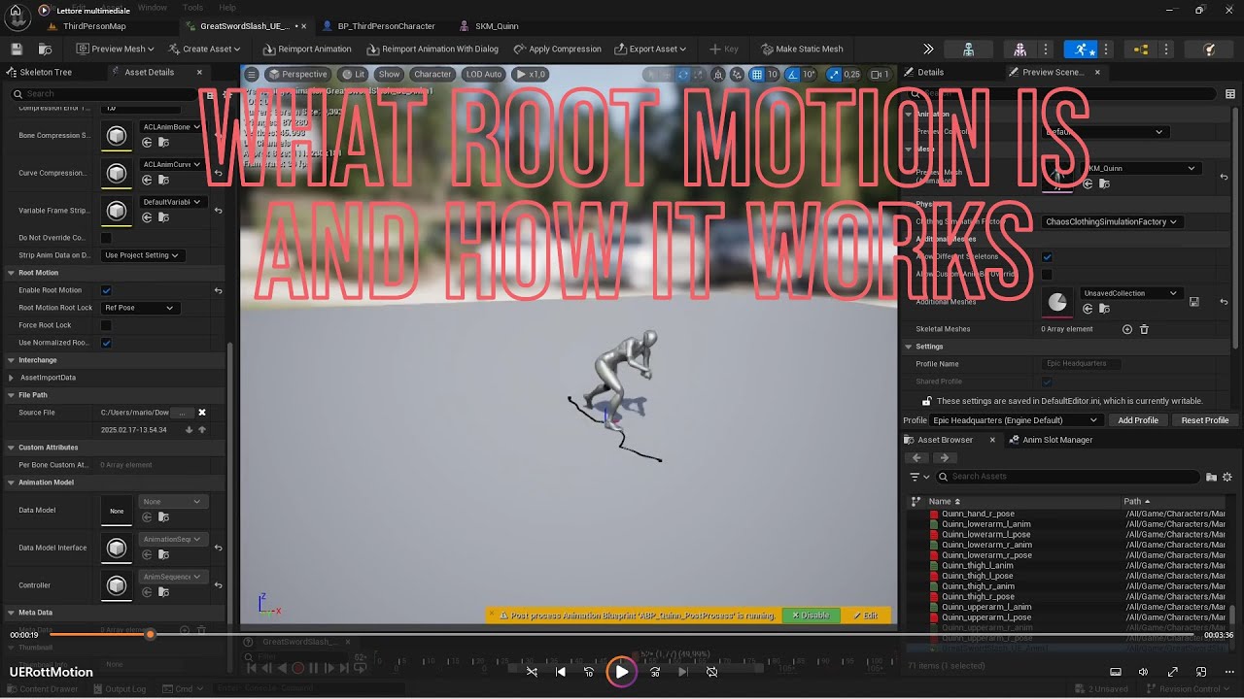The image size is (1244, 699).
Task: Toggle the Enable Root Motion checkbox
Action: coord(106,290)
